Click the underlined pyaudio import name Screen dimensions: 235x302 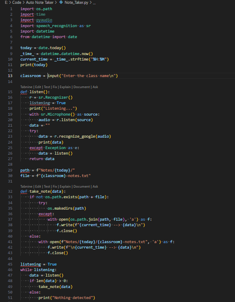click(44, 20)
